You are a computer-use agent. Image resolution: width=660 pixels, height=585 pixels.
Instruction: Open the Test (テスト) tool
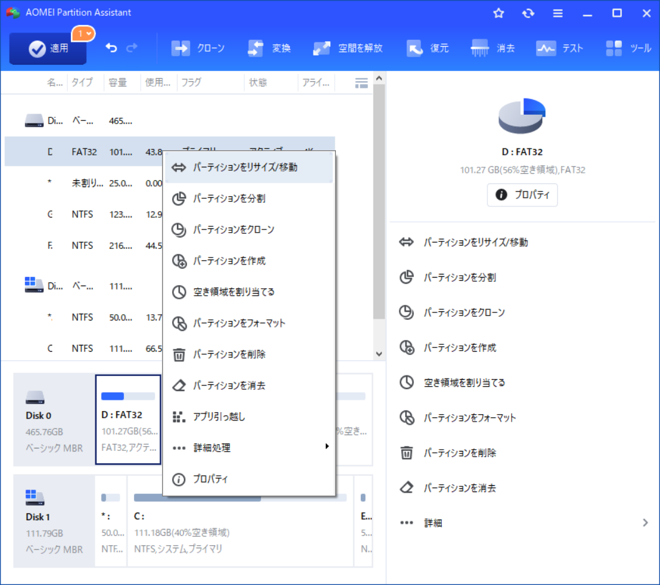[x=560, y=49]
